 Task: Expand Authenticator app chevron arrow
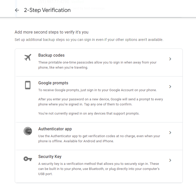(x=170, y=133)
